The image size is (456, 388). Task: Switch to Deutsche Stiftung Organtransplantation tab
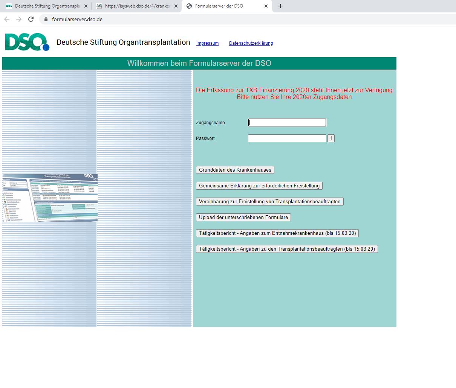[x=46, y=6]
